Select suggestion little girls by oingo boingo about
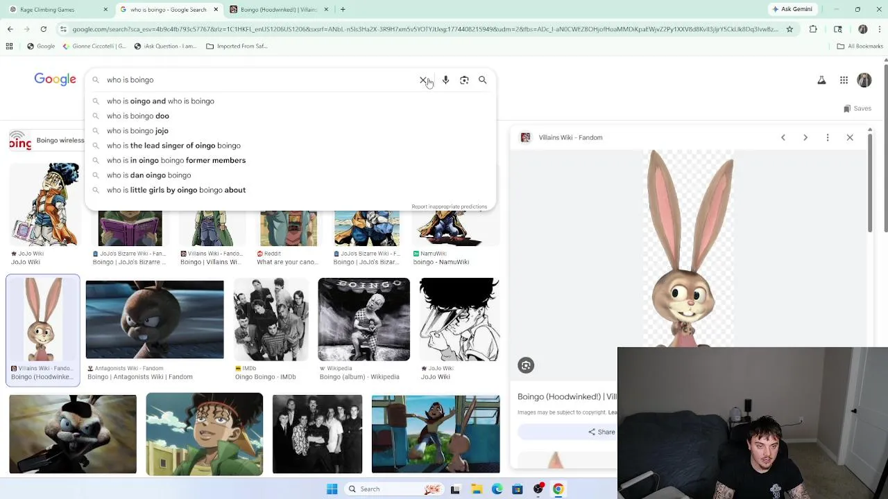Image resolution: width=888 pixels, height=499 pixels. point(290,190)
